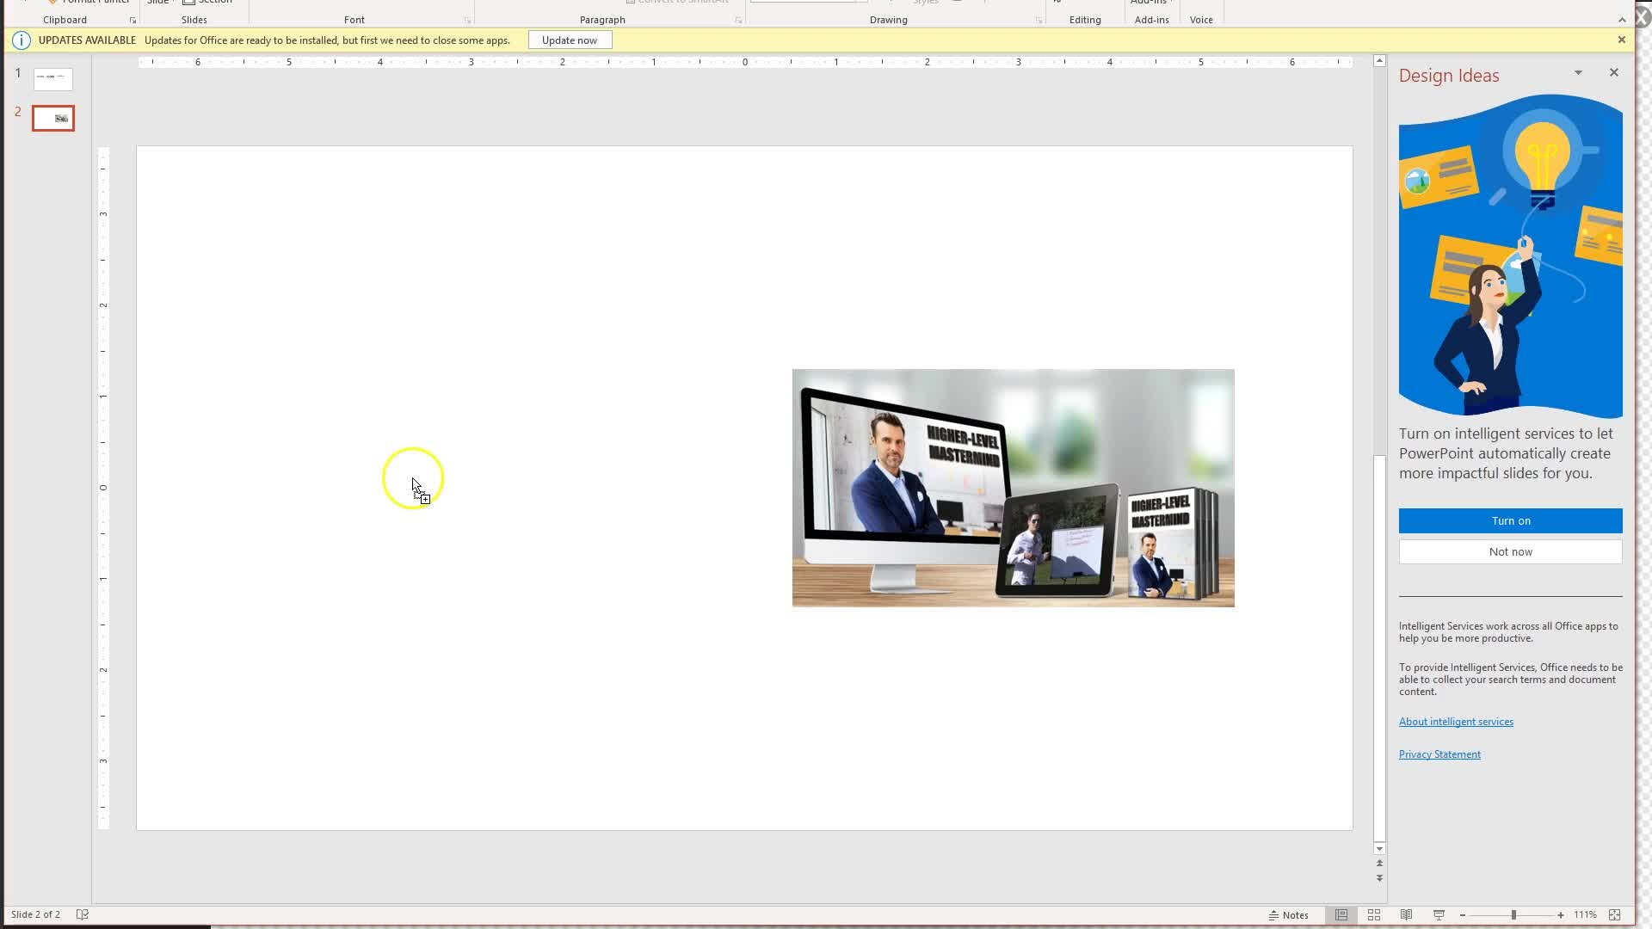This screenshot has height=929, width=1652.
Task: Open Reading View from status bar
Action: (x=1406, y=915)
